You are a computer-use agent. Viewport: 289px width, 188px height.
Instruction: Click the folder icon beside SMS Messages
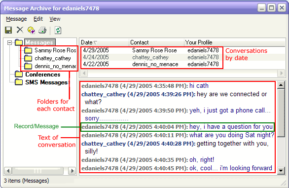click(19, 82)
